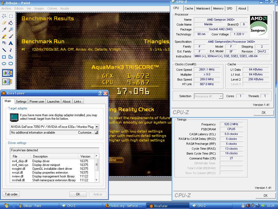Open the volume icon in system tray
This screenshot has height=209, width=278.
[248, 206]
